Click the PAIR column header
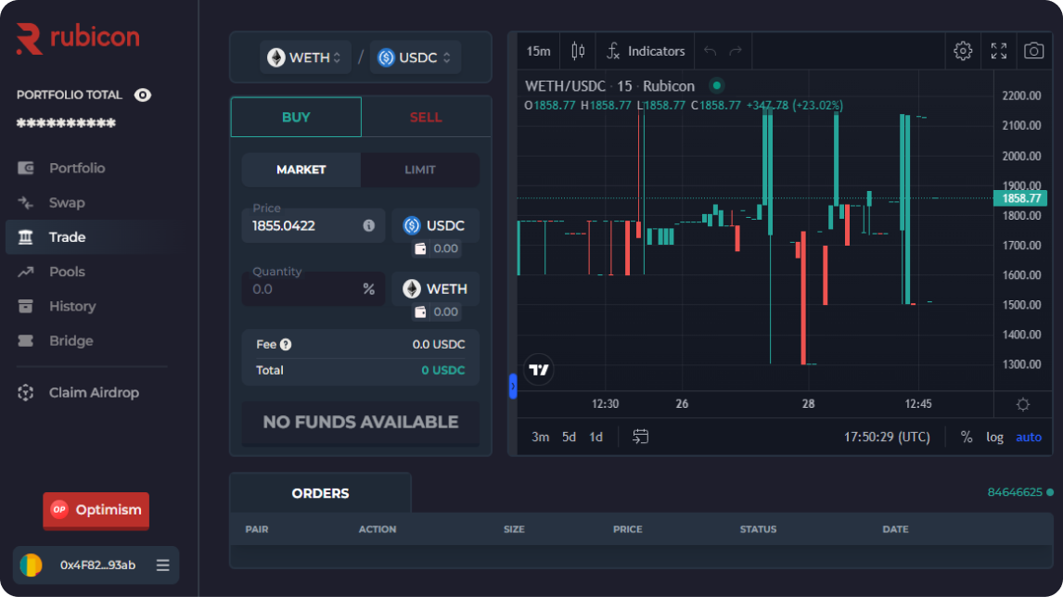1063x597 pixels. [257, 529]
